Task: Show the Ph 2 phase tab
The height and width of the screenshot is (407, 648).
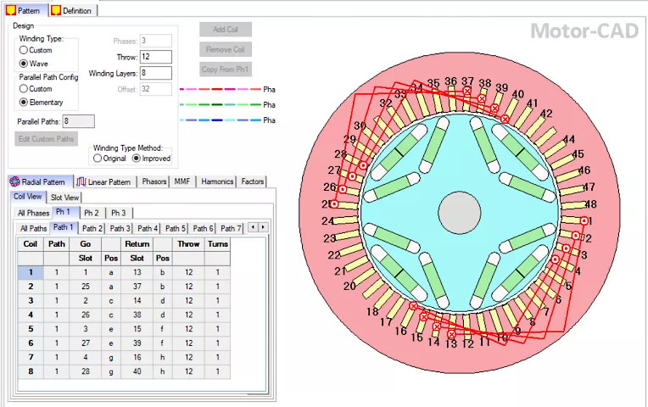Action: click(x=91, y=213)
